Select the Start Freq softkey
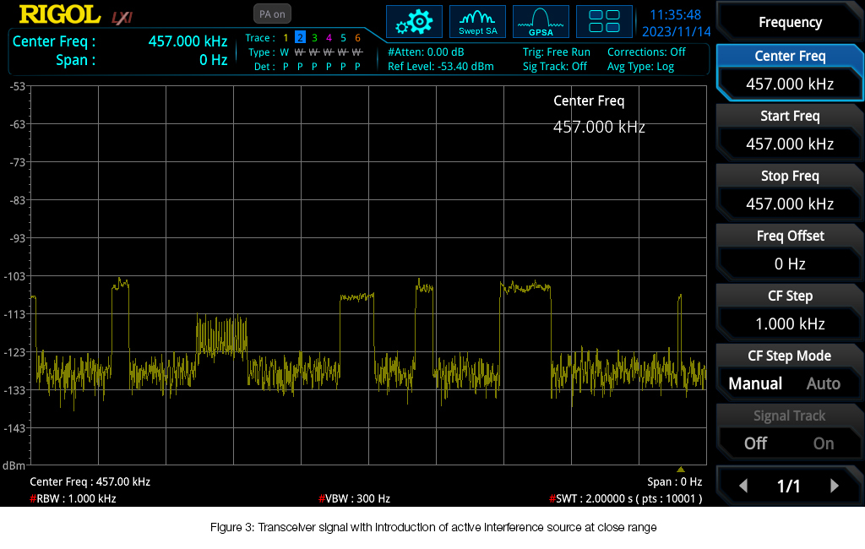 pos(790,131)
